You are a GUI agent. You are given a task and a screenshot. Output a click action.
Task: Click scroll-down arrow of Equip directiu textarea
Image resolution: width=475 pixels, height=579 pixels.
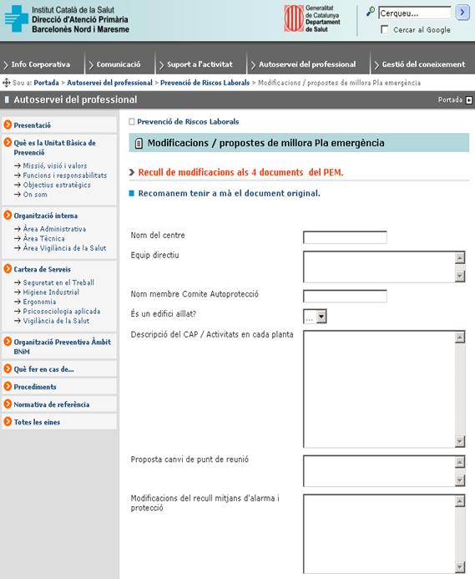pos(459,277)
